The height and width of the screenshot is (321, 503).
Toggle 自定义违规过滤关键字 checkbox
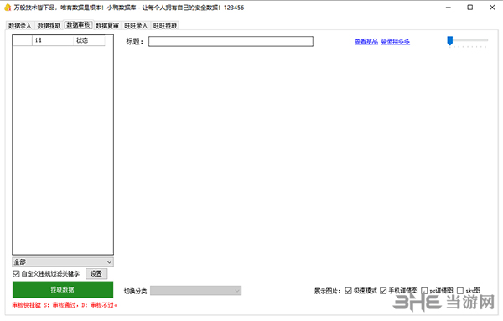point(17,274)
